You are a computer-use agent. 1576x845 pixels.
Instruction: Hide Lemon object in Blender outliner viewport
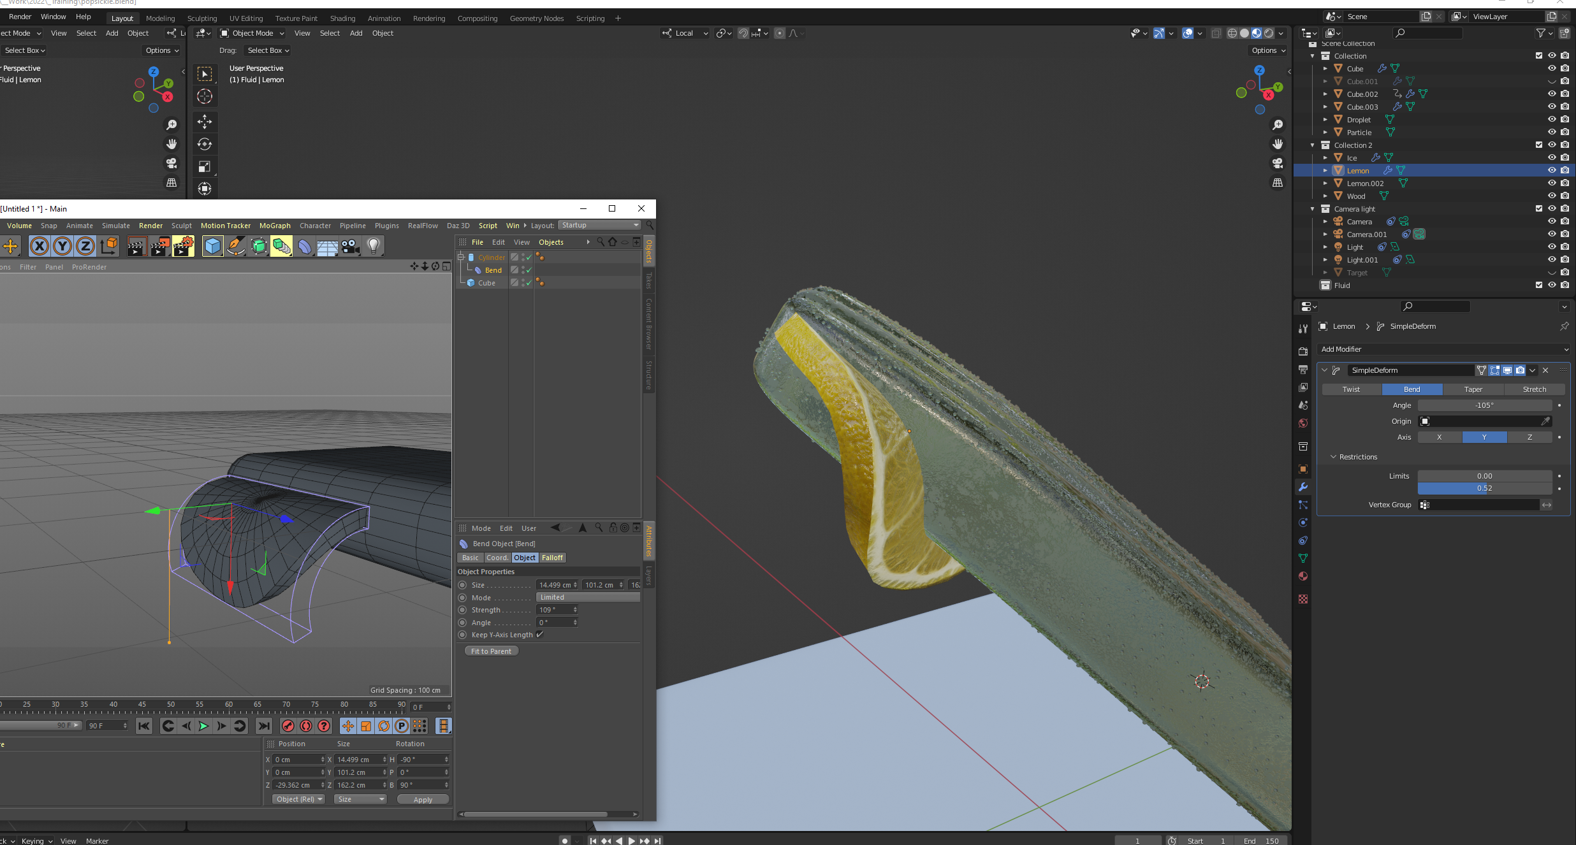click(x=1552, y=170)
